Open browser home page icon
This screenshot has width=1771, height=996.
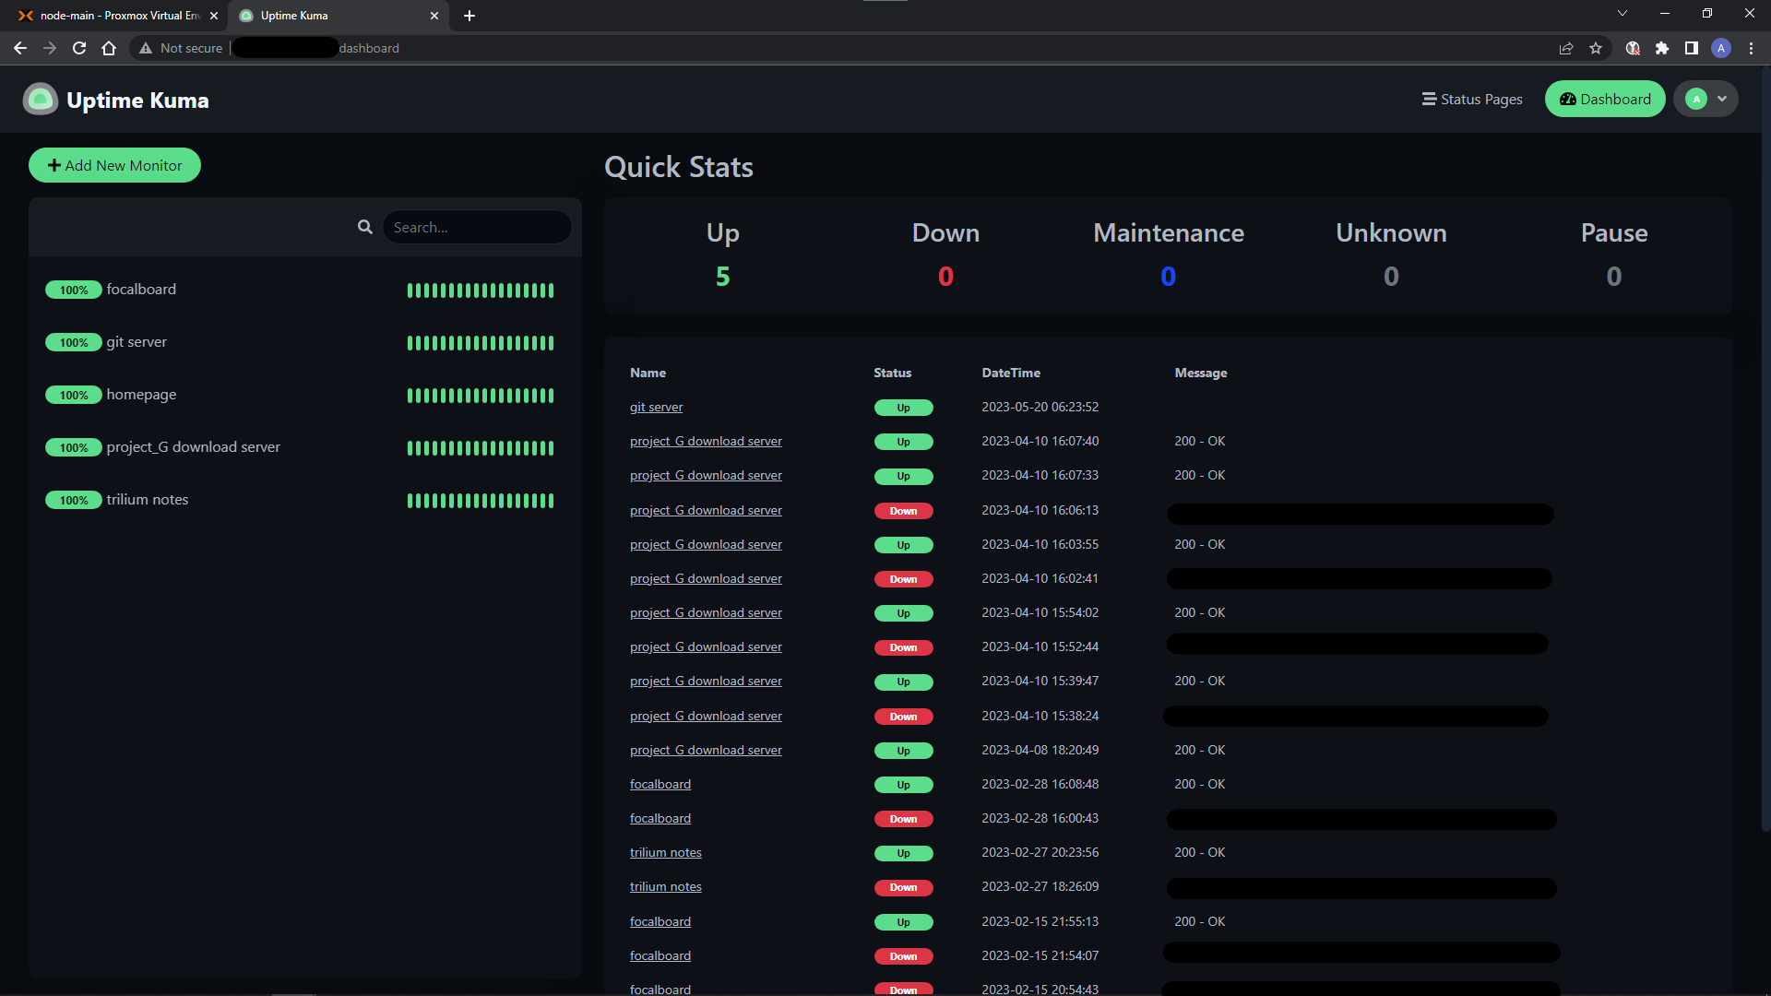click(x=109, y=48)
